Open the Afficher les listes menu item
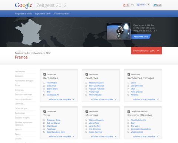 coord(62,14)
